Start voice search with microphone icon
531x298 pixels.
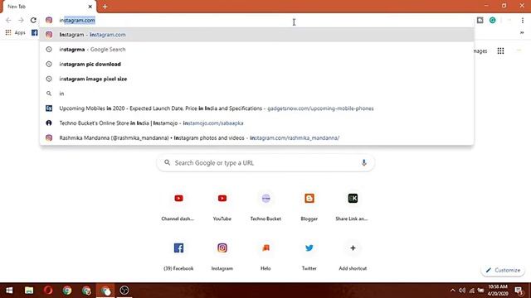pos(363,163)
